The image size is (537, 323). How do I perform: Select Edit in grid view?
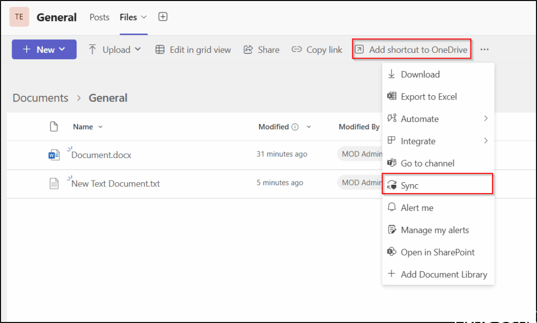(194, 50)
